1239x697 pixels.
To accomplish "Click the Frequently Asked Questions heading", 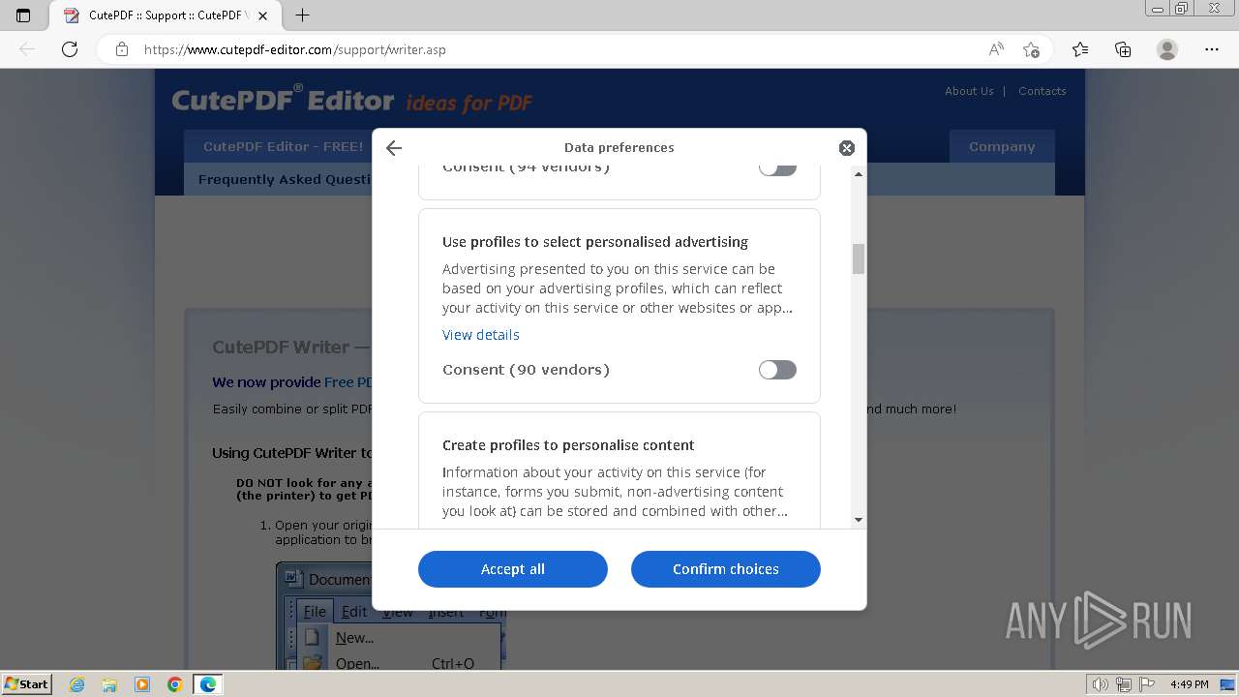I will coord(286,179).
